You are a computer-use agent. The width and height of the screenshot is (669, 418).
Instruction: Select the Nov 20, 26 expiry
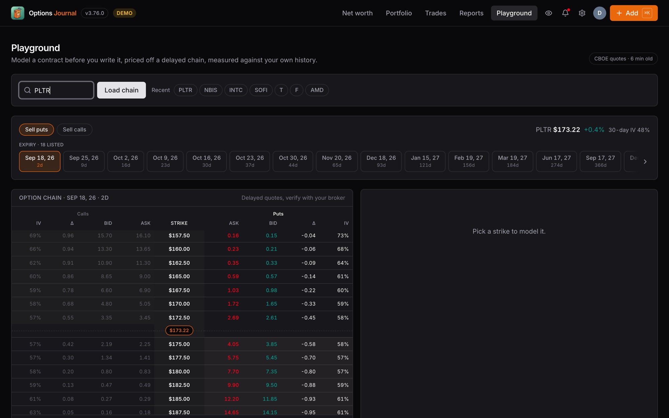(x=337, y=162)
